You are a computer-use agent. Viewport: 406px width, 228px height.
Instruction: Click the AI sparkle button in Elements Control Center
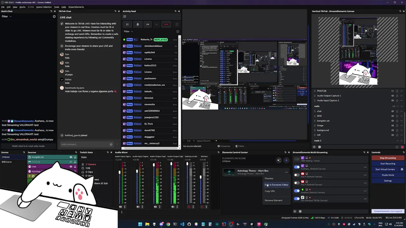(278, 160)
